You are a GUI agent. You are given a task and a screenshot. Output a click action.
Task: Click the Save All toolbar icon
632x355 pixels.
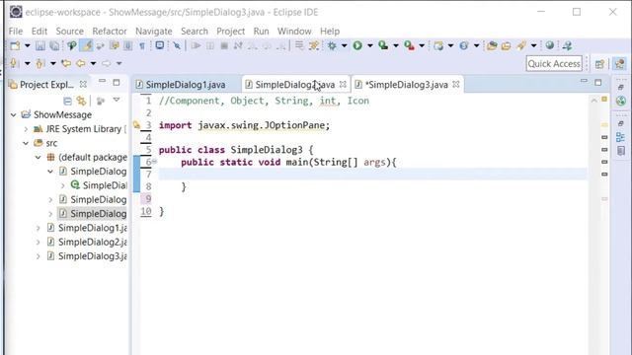pyautogui.click(x=54, y=45)
